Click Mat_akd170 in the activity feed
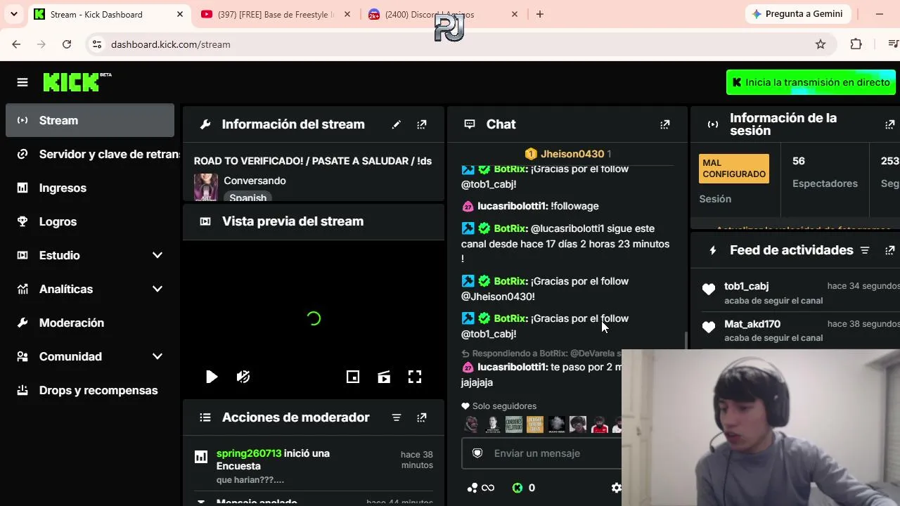 pyautogui.click(x=752, y=324)
